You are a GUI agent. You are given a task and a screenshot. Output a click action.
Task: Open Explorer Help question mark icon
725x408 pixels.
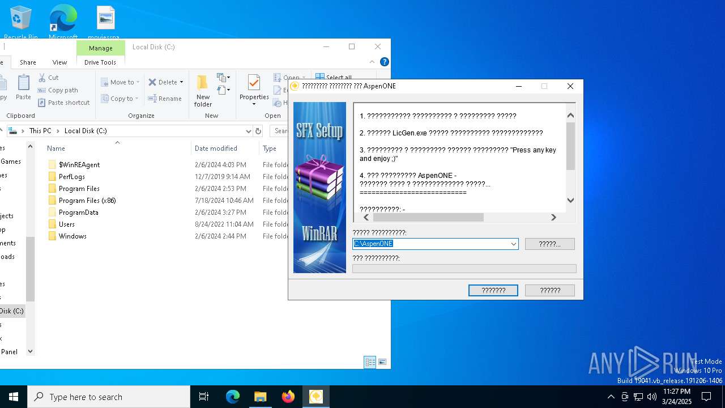pos(384,62)
